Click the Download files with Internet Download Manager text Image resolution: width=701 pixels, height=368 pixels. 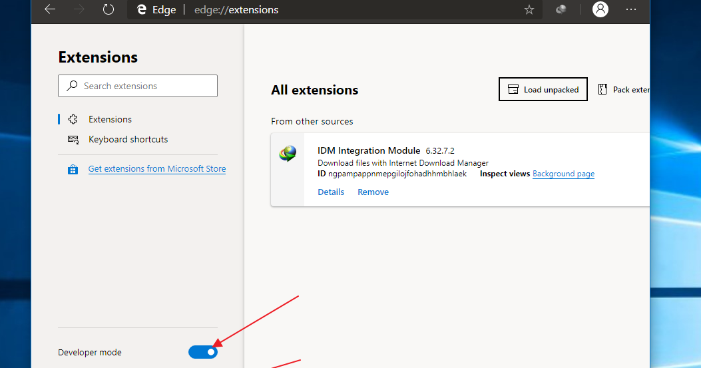click(403, 163)
